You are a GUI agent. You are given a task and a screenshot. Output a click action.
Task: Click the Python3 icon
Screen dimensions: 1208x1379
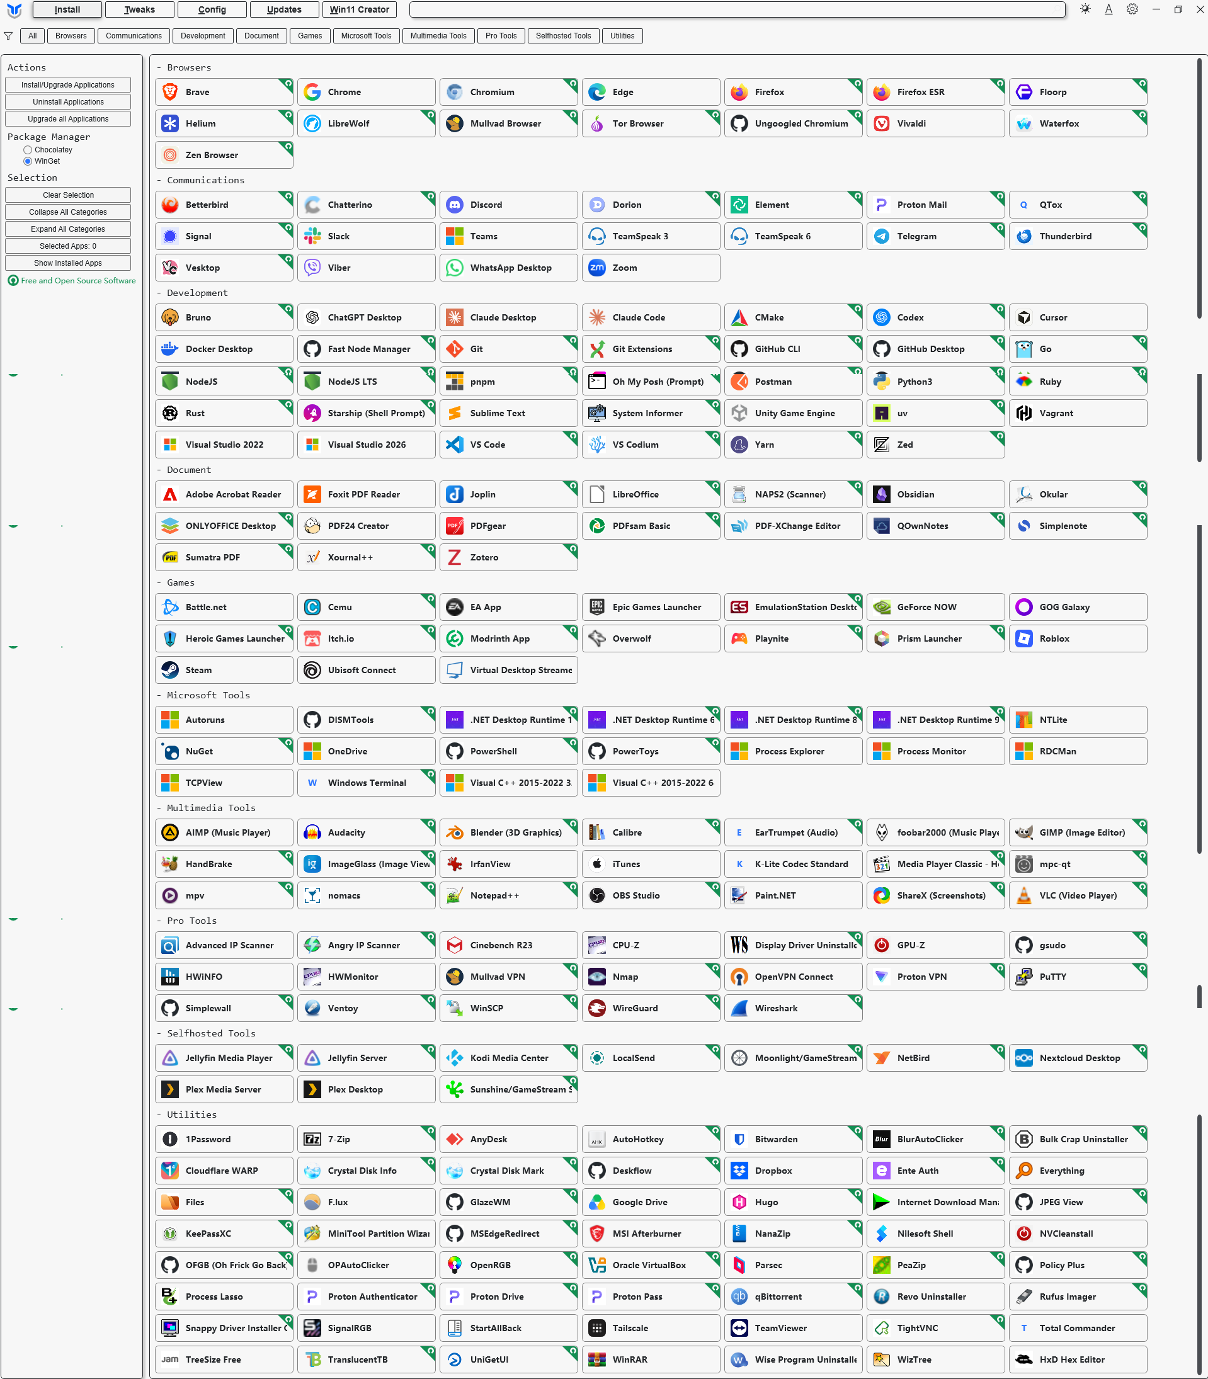point(881,382)
